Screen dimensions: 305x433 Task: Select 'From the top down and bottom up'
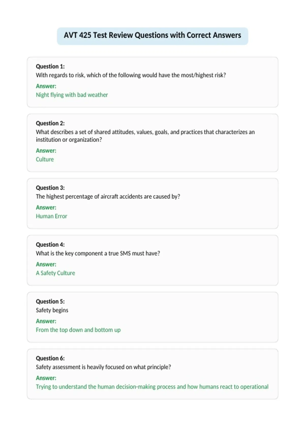(x=78, y=330)
